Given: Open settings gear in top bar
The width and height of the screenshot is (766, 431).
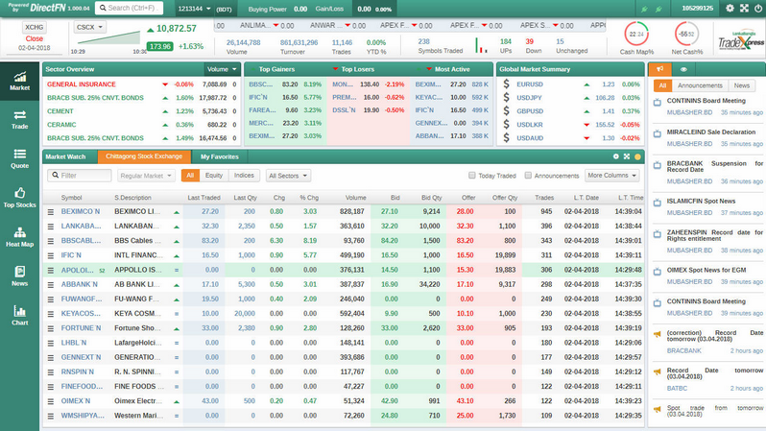Looking at the screenshot, I should (x=730, y=8).
